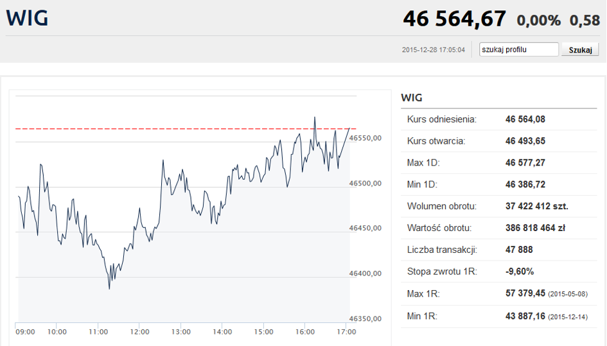607x346 pixels.
Task: Click the red dashed reference price line
Action: point(186,128)
